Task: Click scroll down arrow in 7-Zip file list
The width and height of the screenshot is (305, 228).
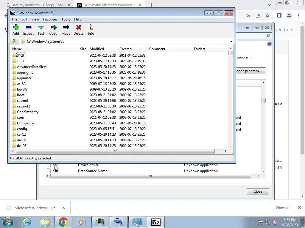Action: (x=231, y=146)
